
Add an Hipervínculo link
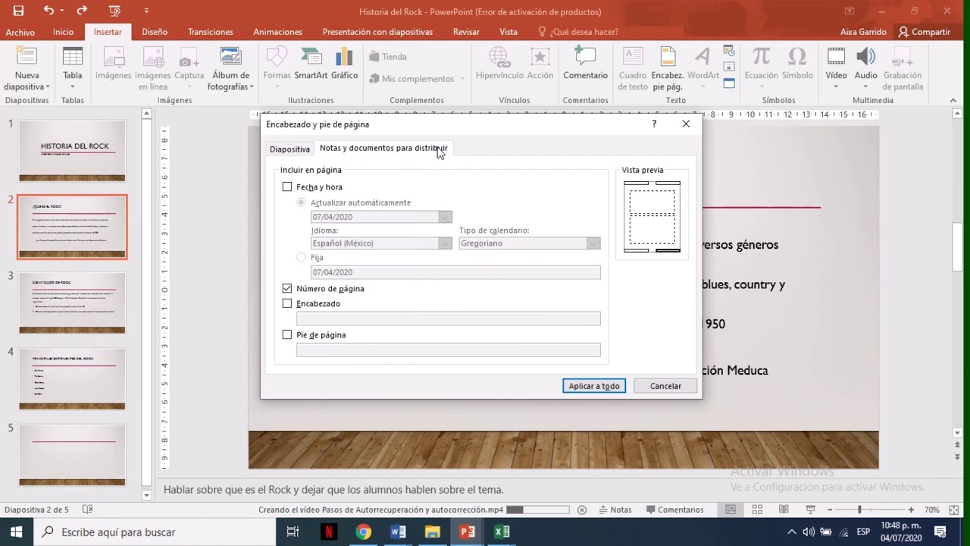[499, 64]
